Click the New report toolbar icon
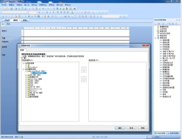The width and height of the screenshot is (182, 139). click(x=3, y=9)
